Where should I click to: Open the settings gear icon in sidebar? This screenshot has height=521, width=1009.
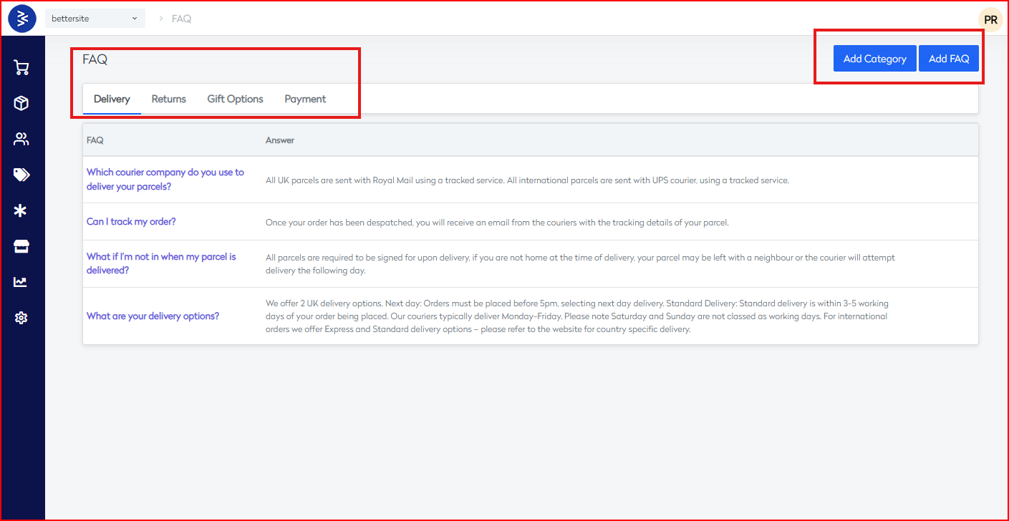coord(21,318)
